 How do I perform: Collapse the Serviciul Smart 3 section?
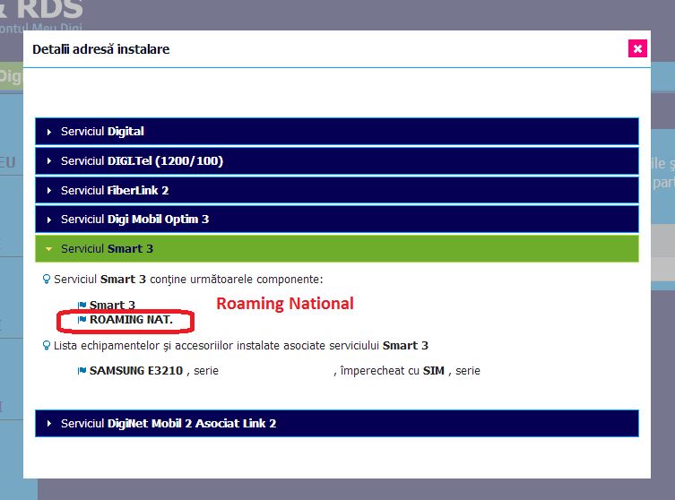pyautogui.click(x=337, y=249)
